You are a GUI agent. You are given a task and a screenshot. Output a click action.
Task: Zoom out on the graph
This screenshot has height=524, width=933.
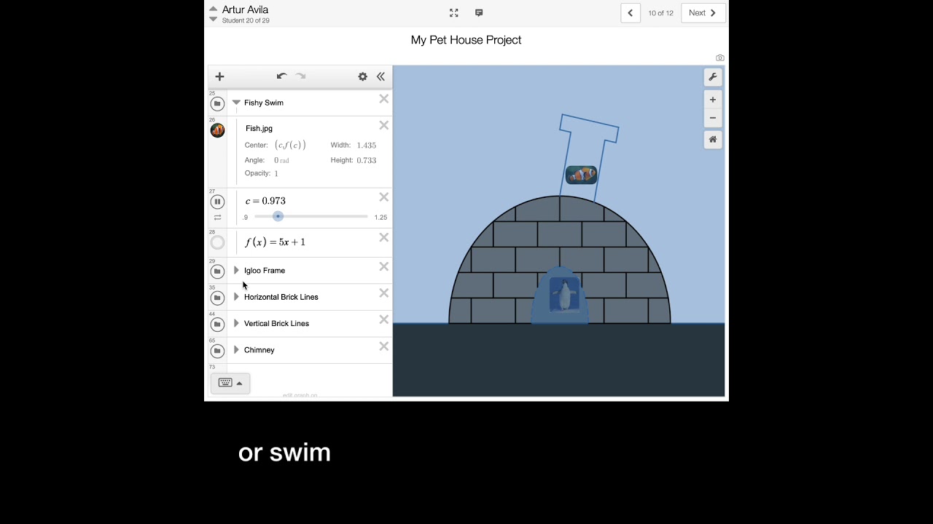click(713, 118)
